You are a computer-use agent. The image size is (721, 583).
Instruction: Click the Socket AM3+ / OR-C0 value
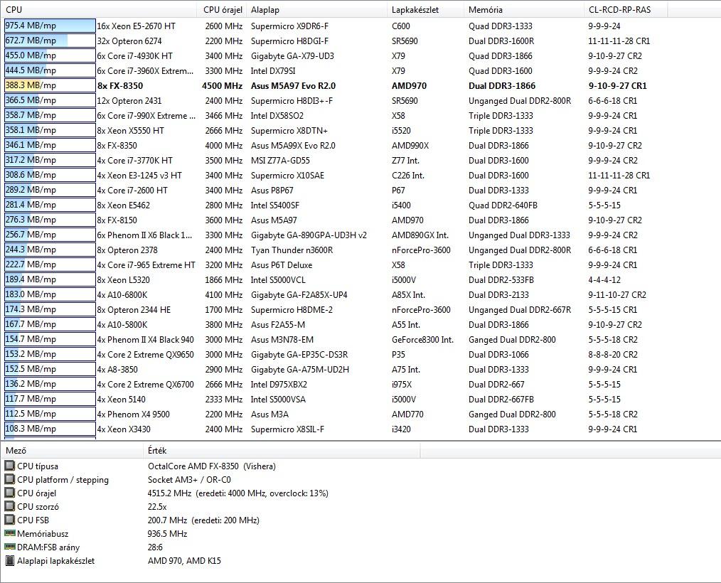[x=189, y=479]
